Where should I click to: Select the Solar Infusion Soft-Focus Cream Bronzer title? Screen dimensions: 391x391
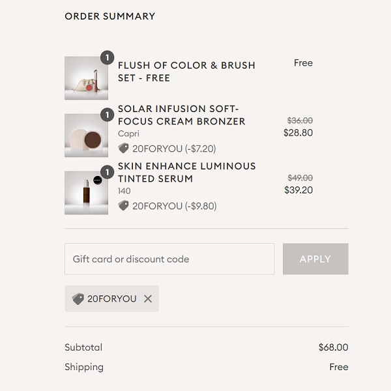(x=181, y=115)
